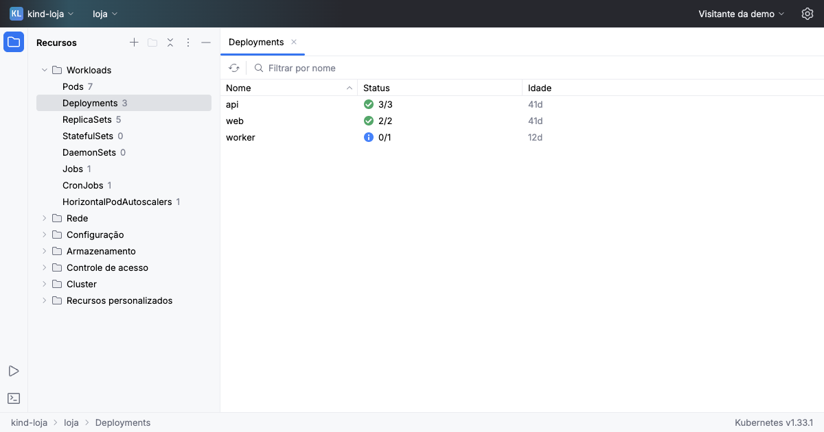Sort by Nome column header

pyautogui.click(x=288, y=88)
